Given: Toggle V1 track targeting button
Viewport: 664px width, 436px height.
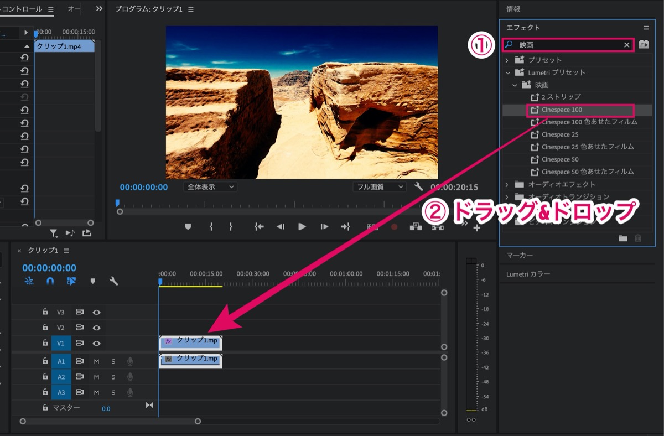Looking at the screenshot, I should pyautogui.click(x=61, y=344).
